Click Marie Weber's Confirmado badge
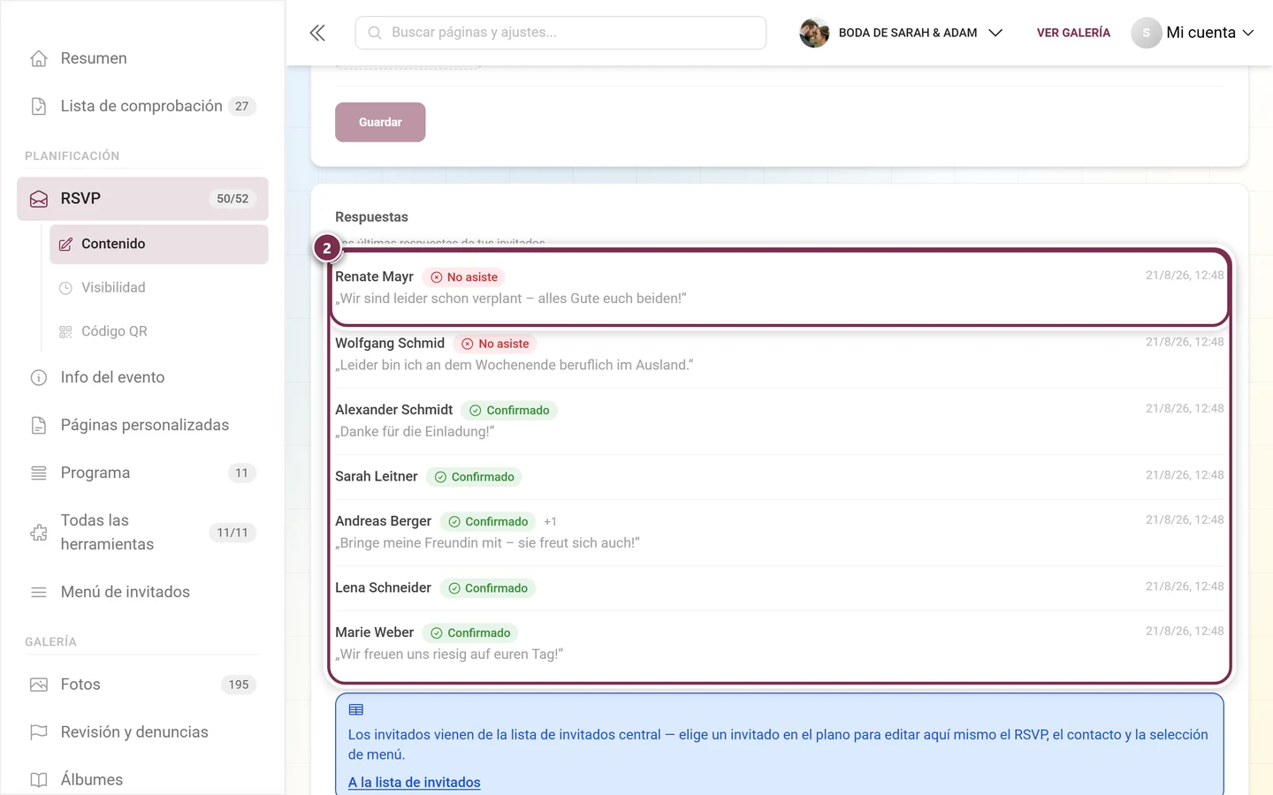Viewport: 1273px width, 795px height. coord(470,633)
